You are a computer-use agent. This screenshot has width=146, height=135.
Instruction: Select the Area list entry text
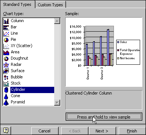[x=15, y=52]
